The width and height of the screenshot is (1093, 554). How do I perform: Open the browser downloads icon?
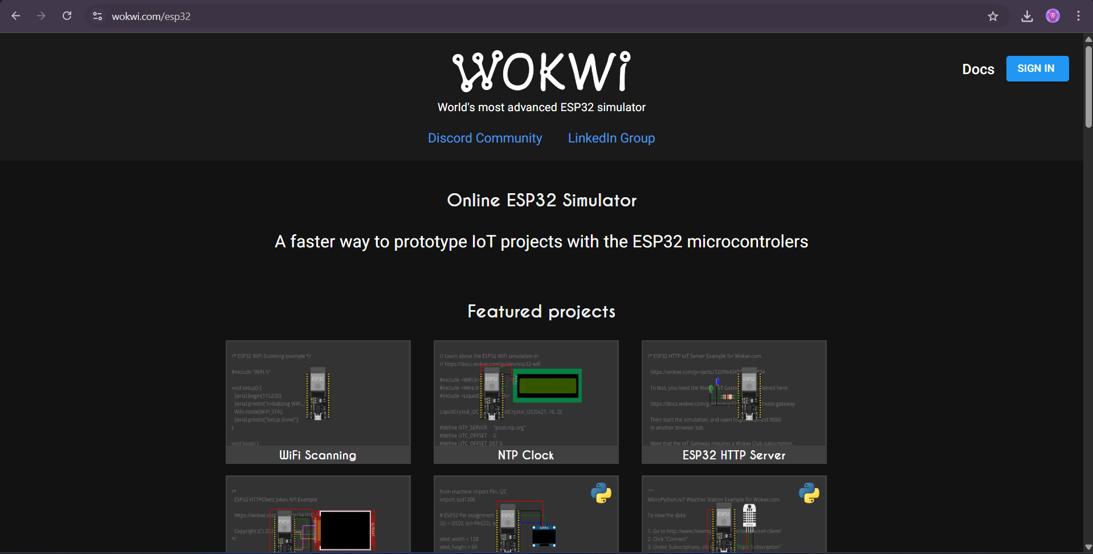coord(1027,17)
